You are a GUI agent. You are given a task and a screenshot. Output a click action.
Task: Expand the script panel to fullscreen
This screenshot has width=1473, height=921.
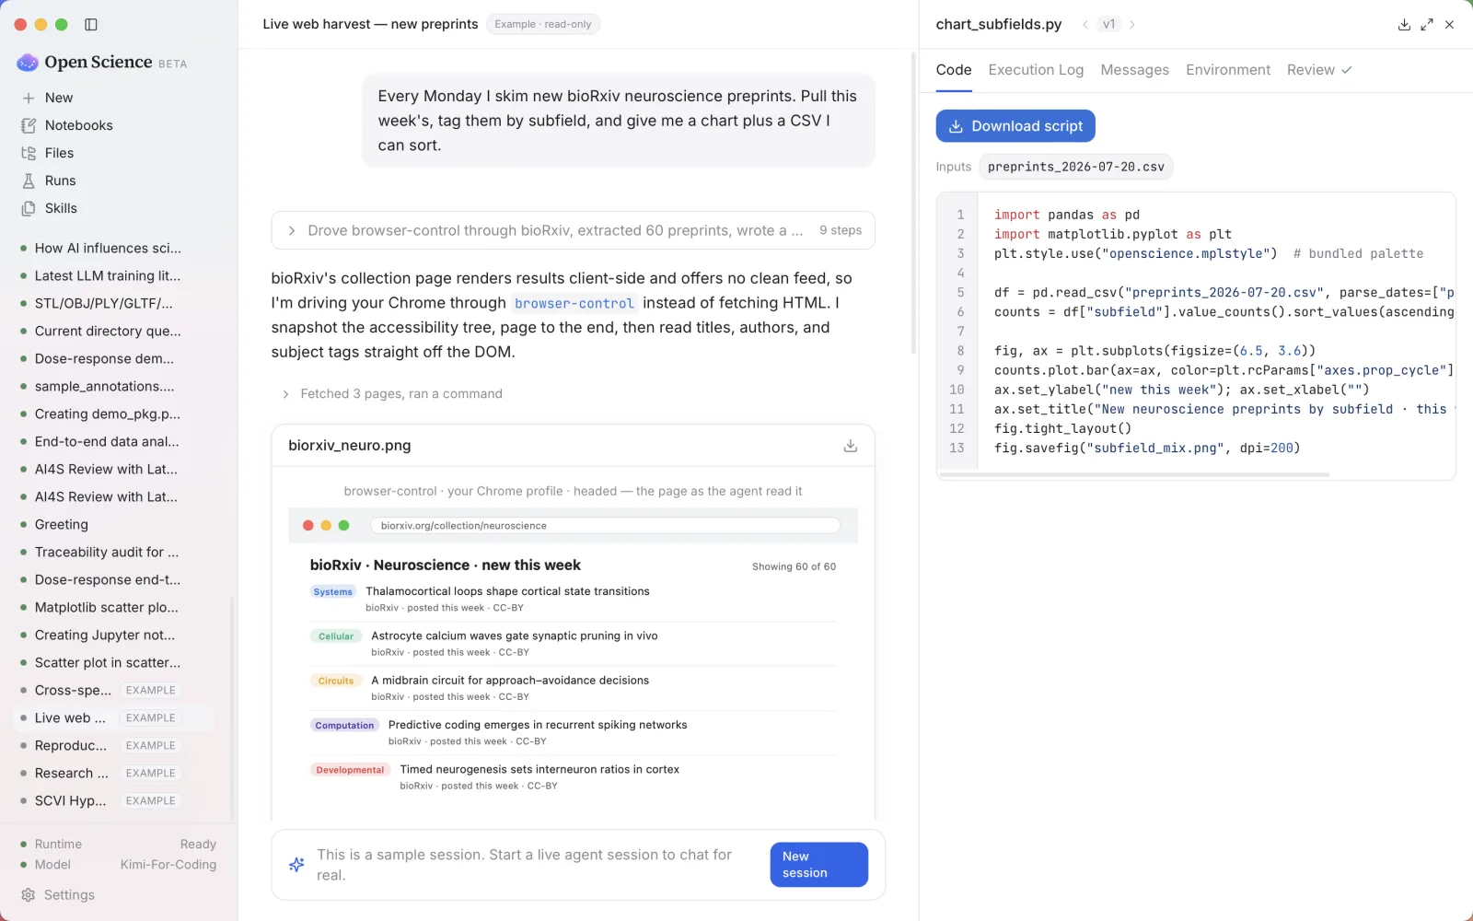click(x=1427, y=25)
